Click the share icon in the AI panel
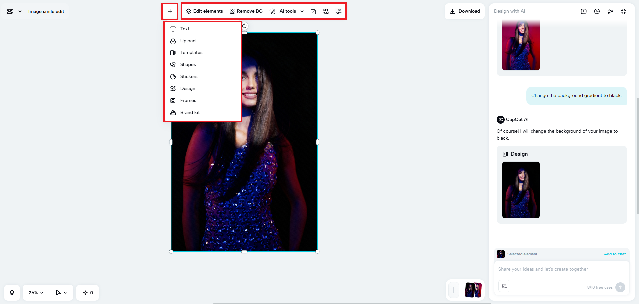639x304 pixels. [x=610, y=11]
